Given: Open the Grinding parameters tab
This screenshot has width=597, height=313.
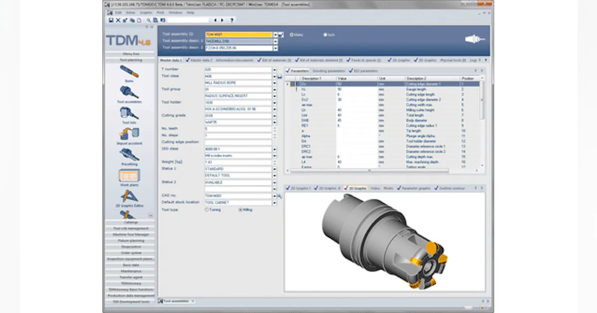Looking at the screenshot, I should pyautogui.click(x=328, y=71).
